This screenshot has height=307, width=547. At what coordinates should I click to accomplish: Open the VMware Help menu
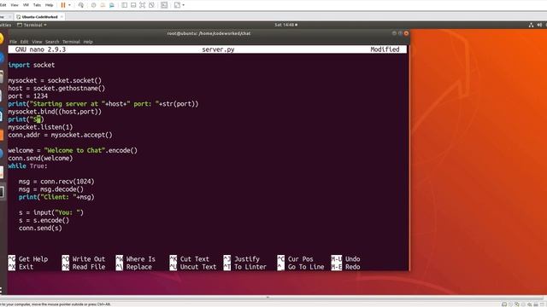(x=50, y=5)
